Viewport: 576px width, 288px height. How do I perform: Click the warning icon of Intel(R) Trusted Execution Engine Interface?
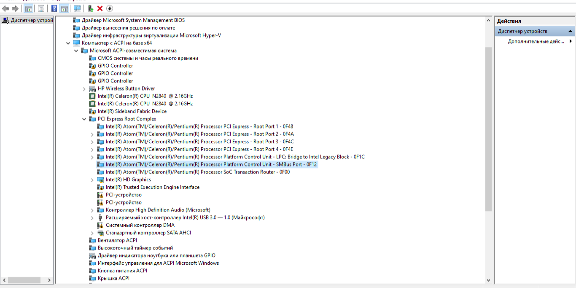(100, 187)
